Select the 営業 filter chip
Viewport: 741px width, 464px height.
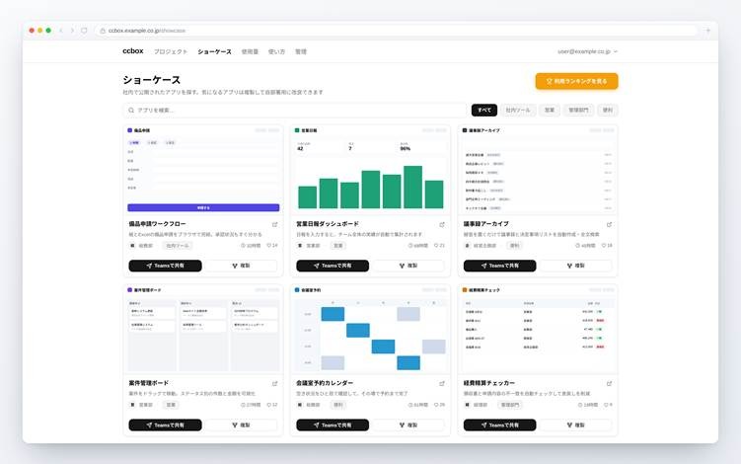point(550,111)
